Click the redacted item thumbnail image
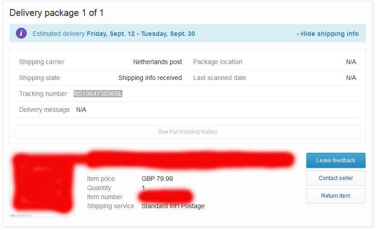The width and height of the screenshot is (377, 230). pos(42,185)
